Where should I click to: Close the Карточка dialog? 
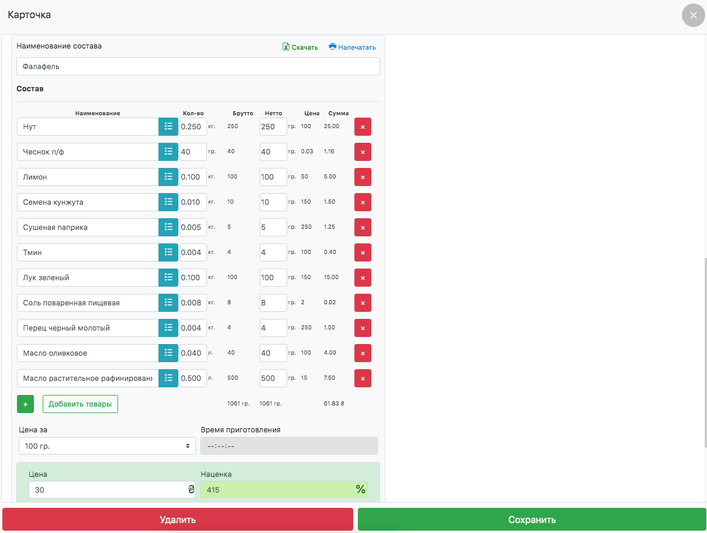693,15
